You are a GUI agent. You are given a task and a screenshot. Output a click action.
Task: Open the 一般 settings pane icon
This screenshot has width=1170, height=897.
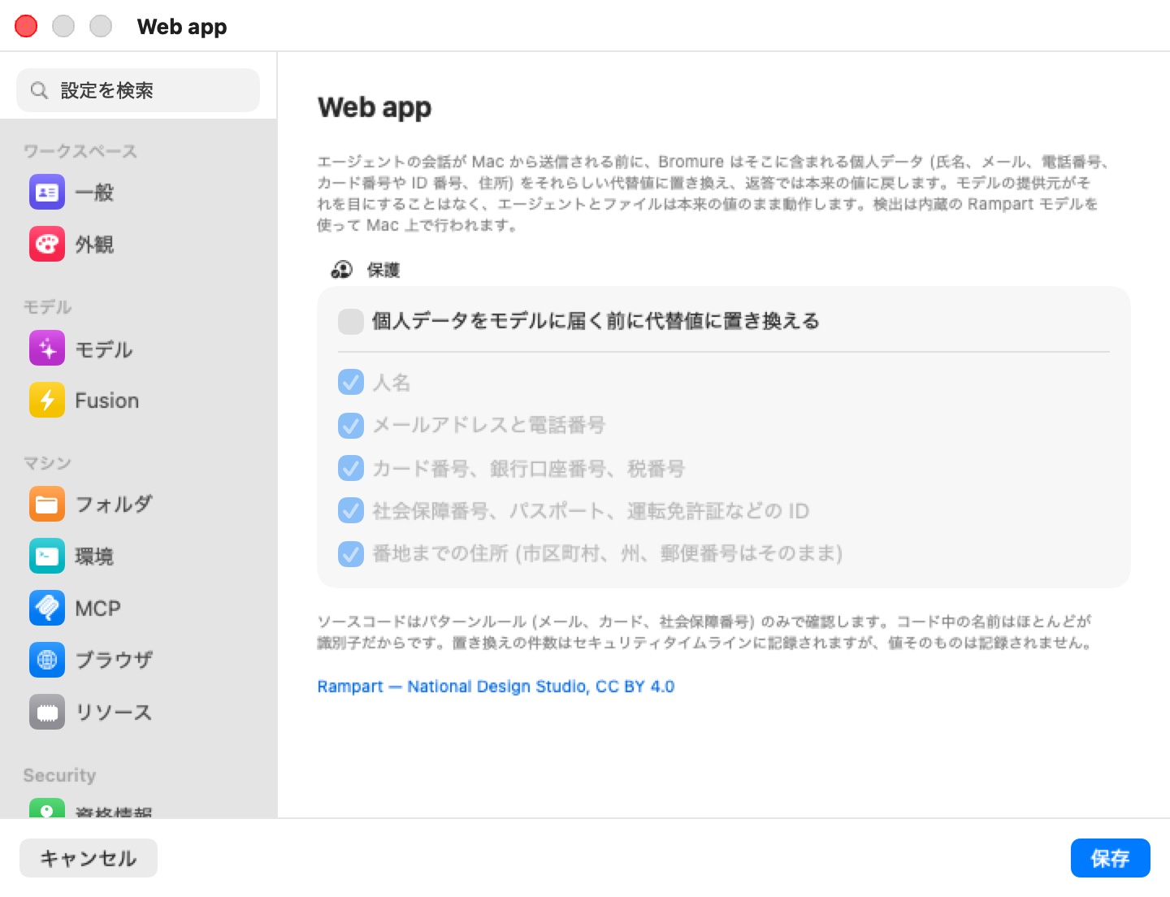[47, 193]
